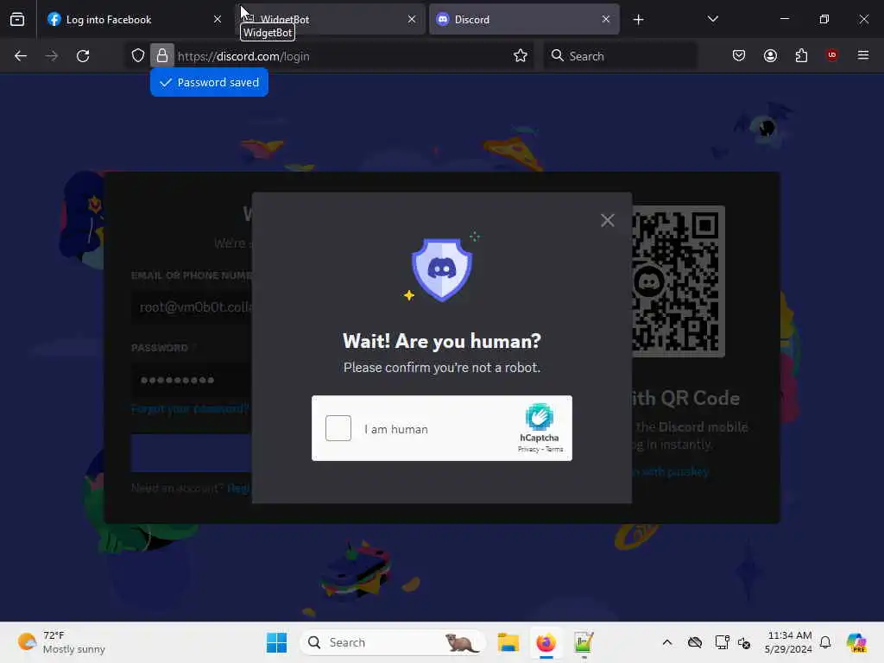Viewport: 884px width, 663px height.
Task: Switch to WidgetBot tab
Action: tap(330, 19)
